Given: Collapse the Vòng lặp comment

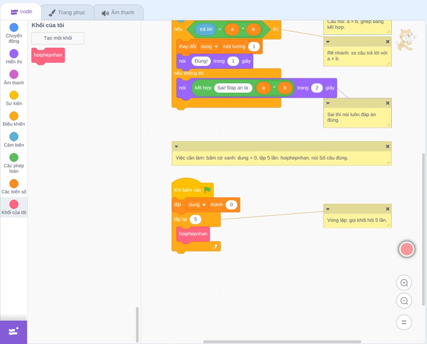Looking at the screenshot, I should (x=328, y=209).
